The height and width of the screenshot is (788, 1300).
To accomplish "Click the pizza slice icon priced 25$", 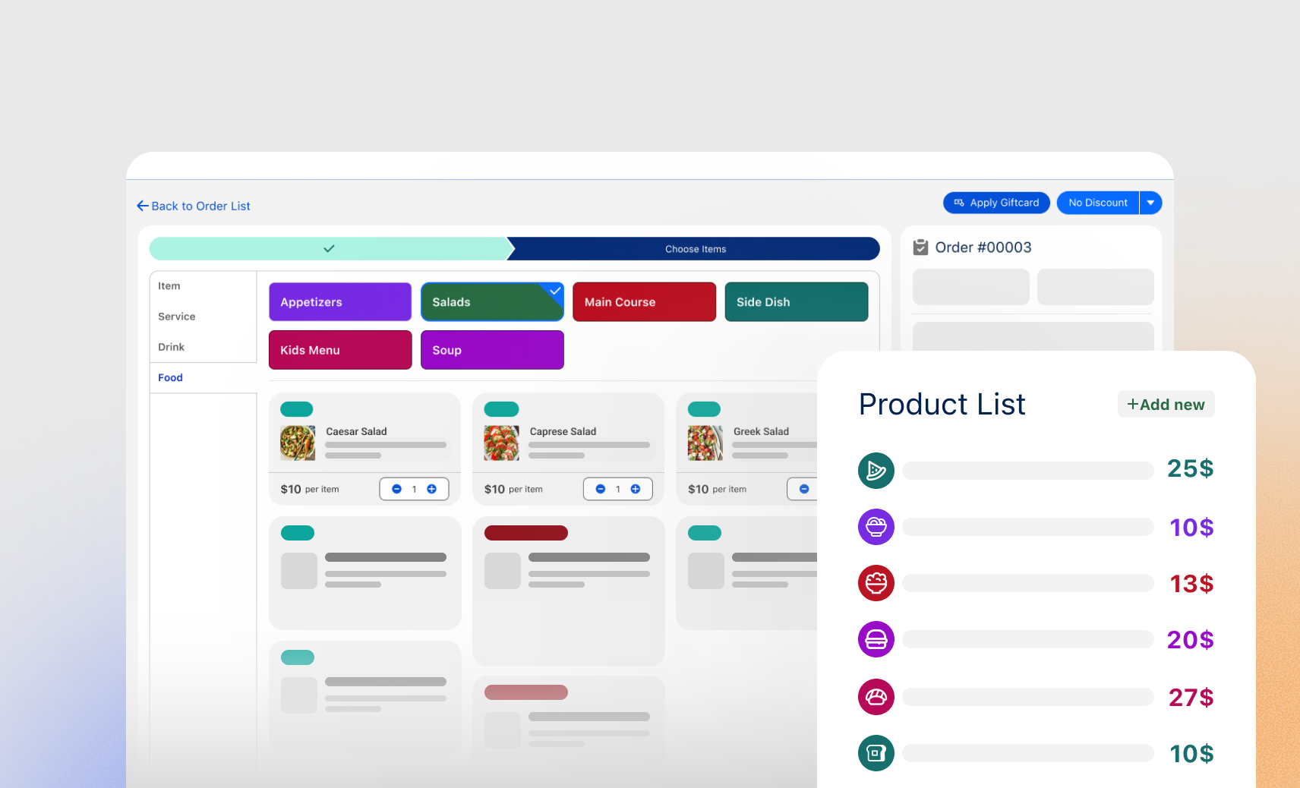I will point(876,471).
